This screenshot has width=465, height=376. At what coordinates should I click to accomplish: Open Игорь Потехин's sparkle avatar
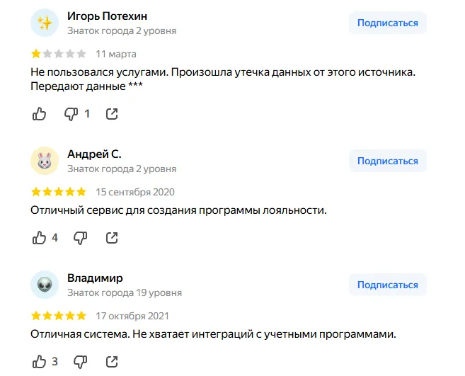tap(45, 23)
